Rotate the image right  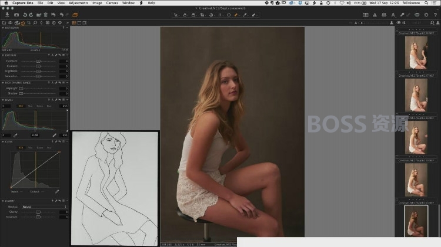pos(31,15)
